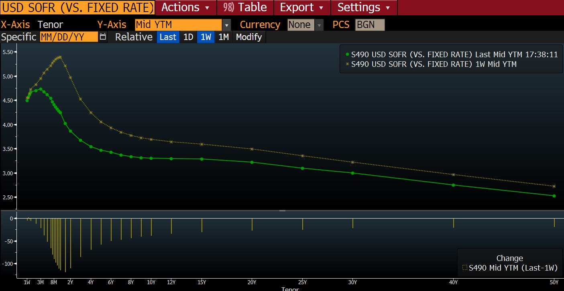
Task: Click the 30Y point on green curve
Action: pos(353,173)
